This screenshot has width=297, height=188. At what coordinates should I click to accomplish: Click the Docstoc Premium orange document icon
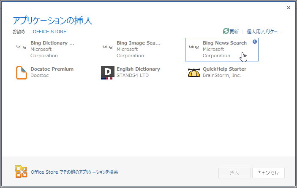[x=22, y=73]
